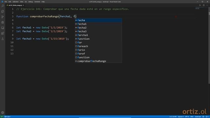Run code using the editor play icon

[x=200, y=5]
